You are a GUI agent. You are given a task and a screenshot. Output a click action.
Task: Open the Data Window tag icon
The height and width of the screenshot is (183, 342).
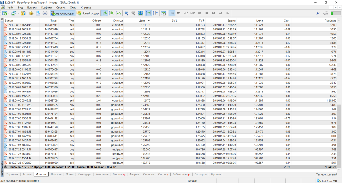pyautogui.click(x=31, y=13)
